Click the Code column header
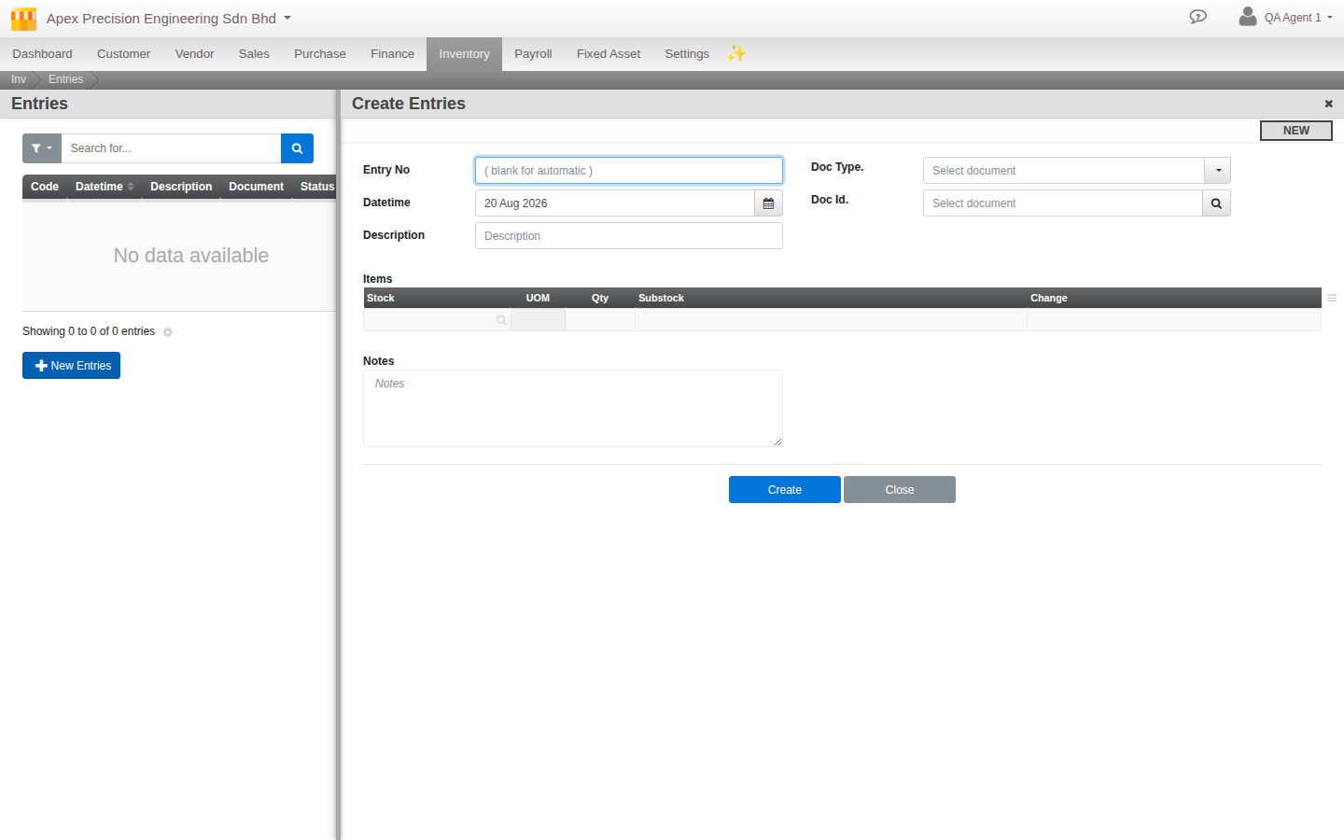 pos(45,187)
